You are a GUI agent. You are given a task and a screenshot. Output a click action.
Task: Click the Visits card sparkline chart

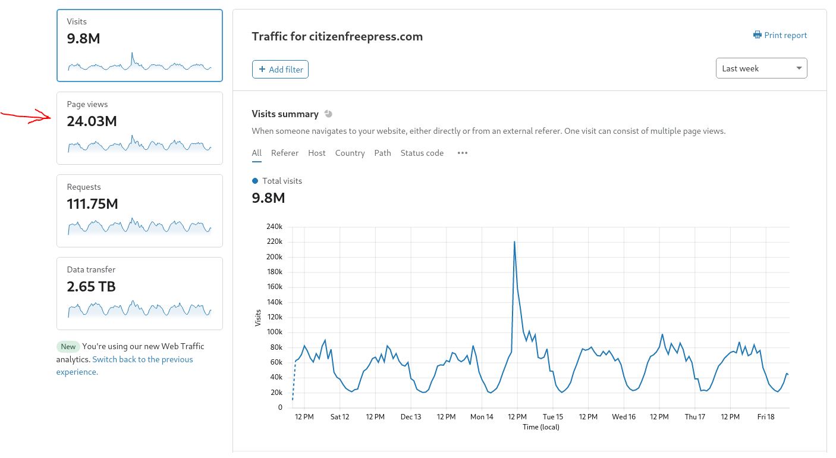pyautogui.click(x=140, y=62)
